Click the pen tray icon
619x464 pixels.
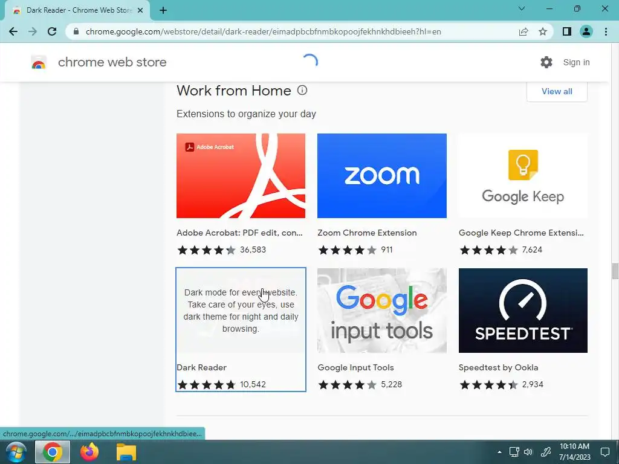(546, 452)
